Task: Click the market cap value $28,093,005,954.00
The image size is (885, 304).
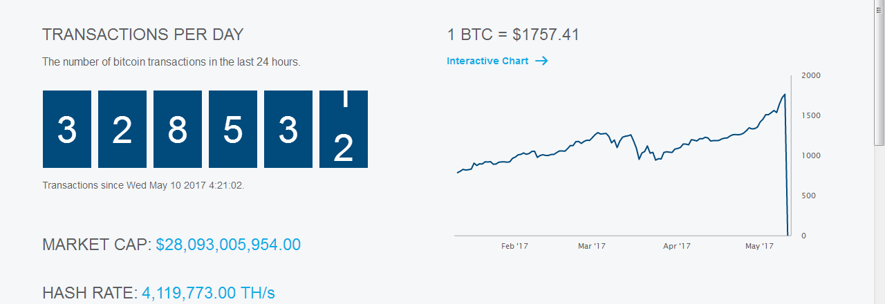Action: click(228, 245)
